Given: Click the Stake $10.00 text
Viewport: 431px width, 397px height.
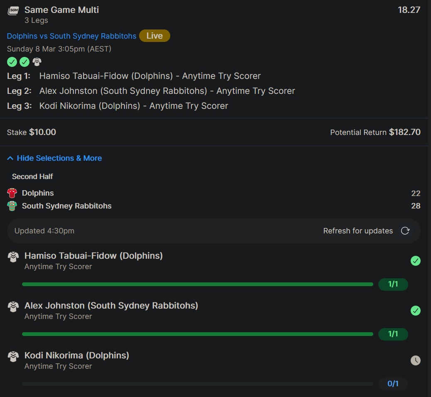Looking at the screenshot, I should (x=31, y=132).
